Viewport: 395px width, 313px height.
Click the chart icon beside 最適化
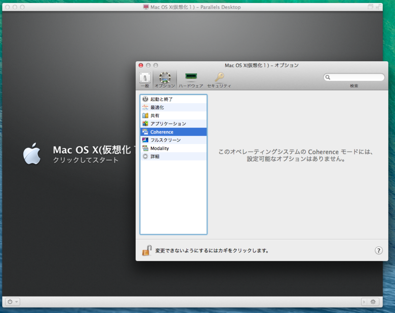[x=145, y=107]
